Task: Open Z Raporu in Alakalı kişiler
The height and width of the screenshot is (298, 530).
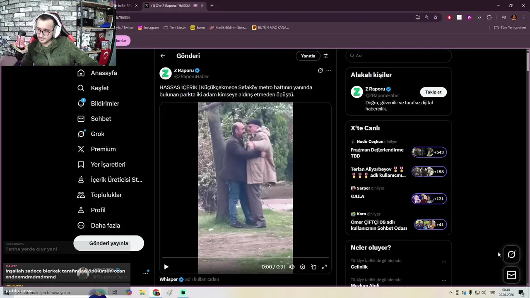Action: [x=375, y=89]
